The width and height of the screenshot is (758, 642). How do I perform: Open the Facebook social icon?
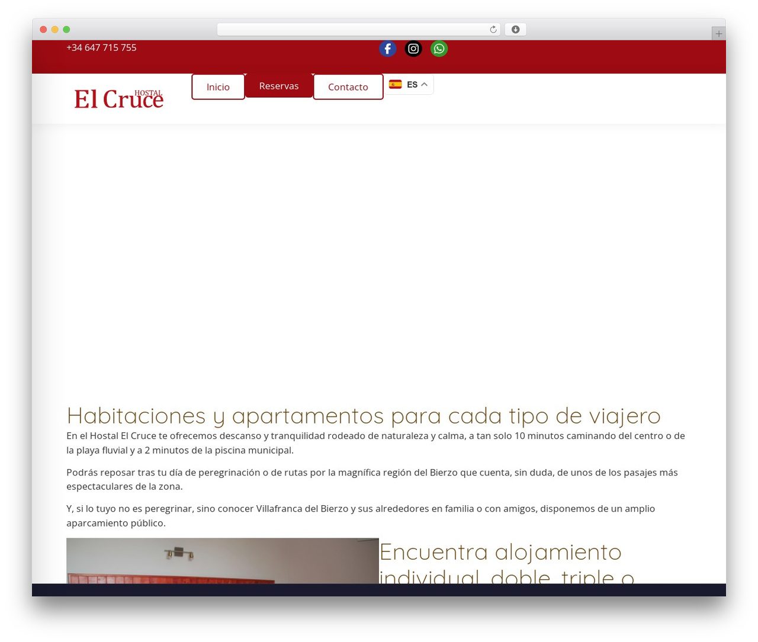click(387, 49)
